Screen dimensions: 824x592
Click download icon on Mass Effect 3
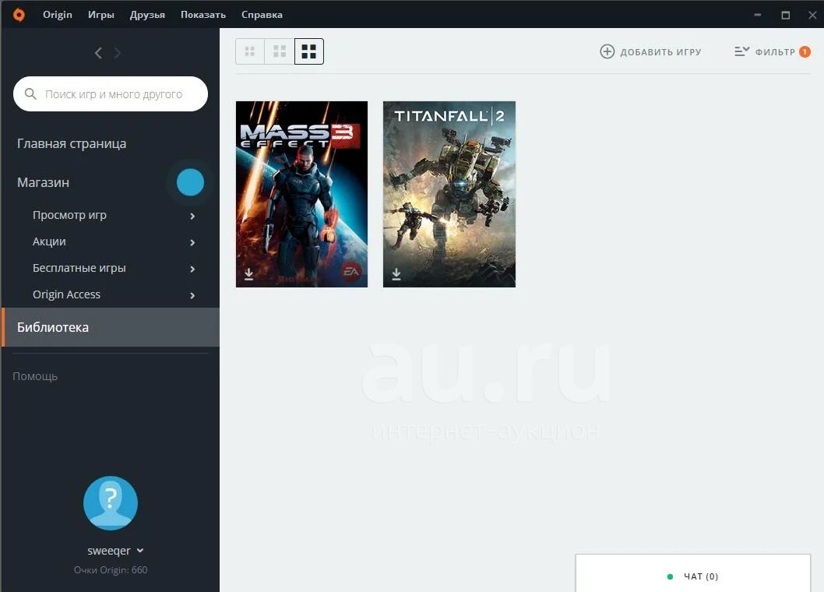point(249,274)
